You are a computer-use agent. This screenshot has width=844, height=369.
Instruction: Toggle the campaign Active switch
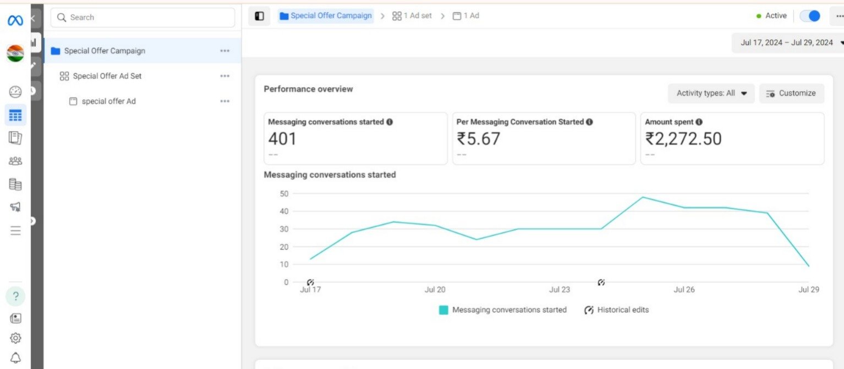[x=809, y=16]
